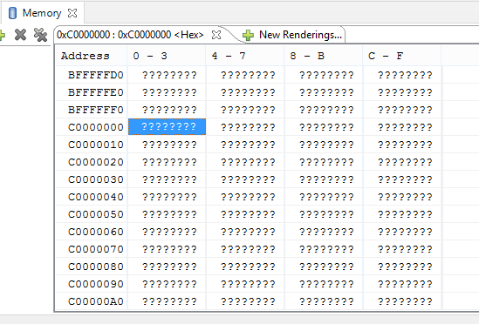Click the New Renderings green plus icon
The image size is (479, 324).
click(248, 36)
